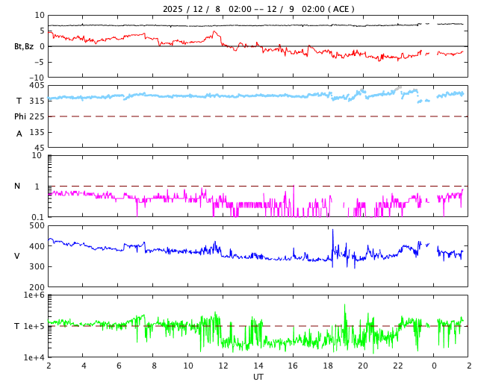The width and height of the screenshot is (478, 382).
Task: Select the 18 tick on the UT axis
Action: [328, 366]
